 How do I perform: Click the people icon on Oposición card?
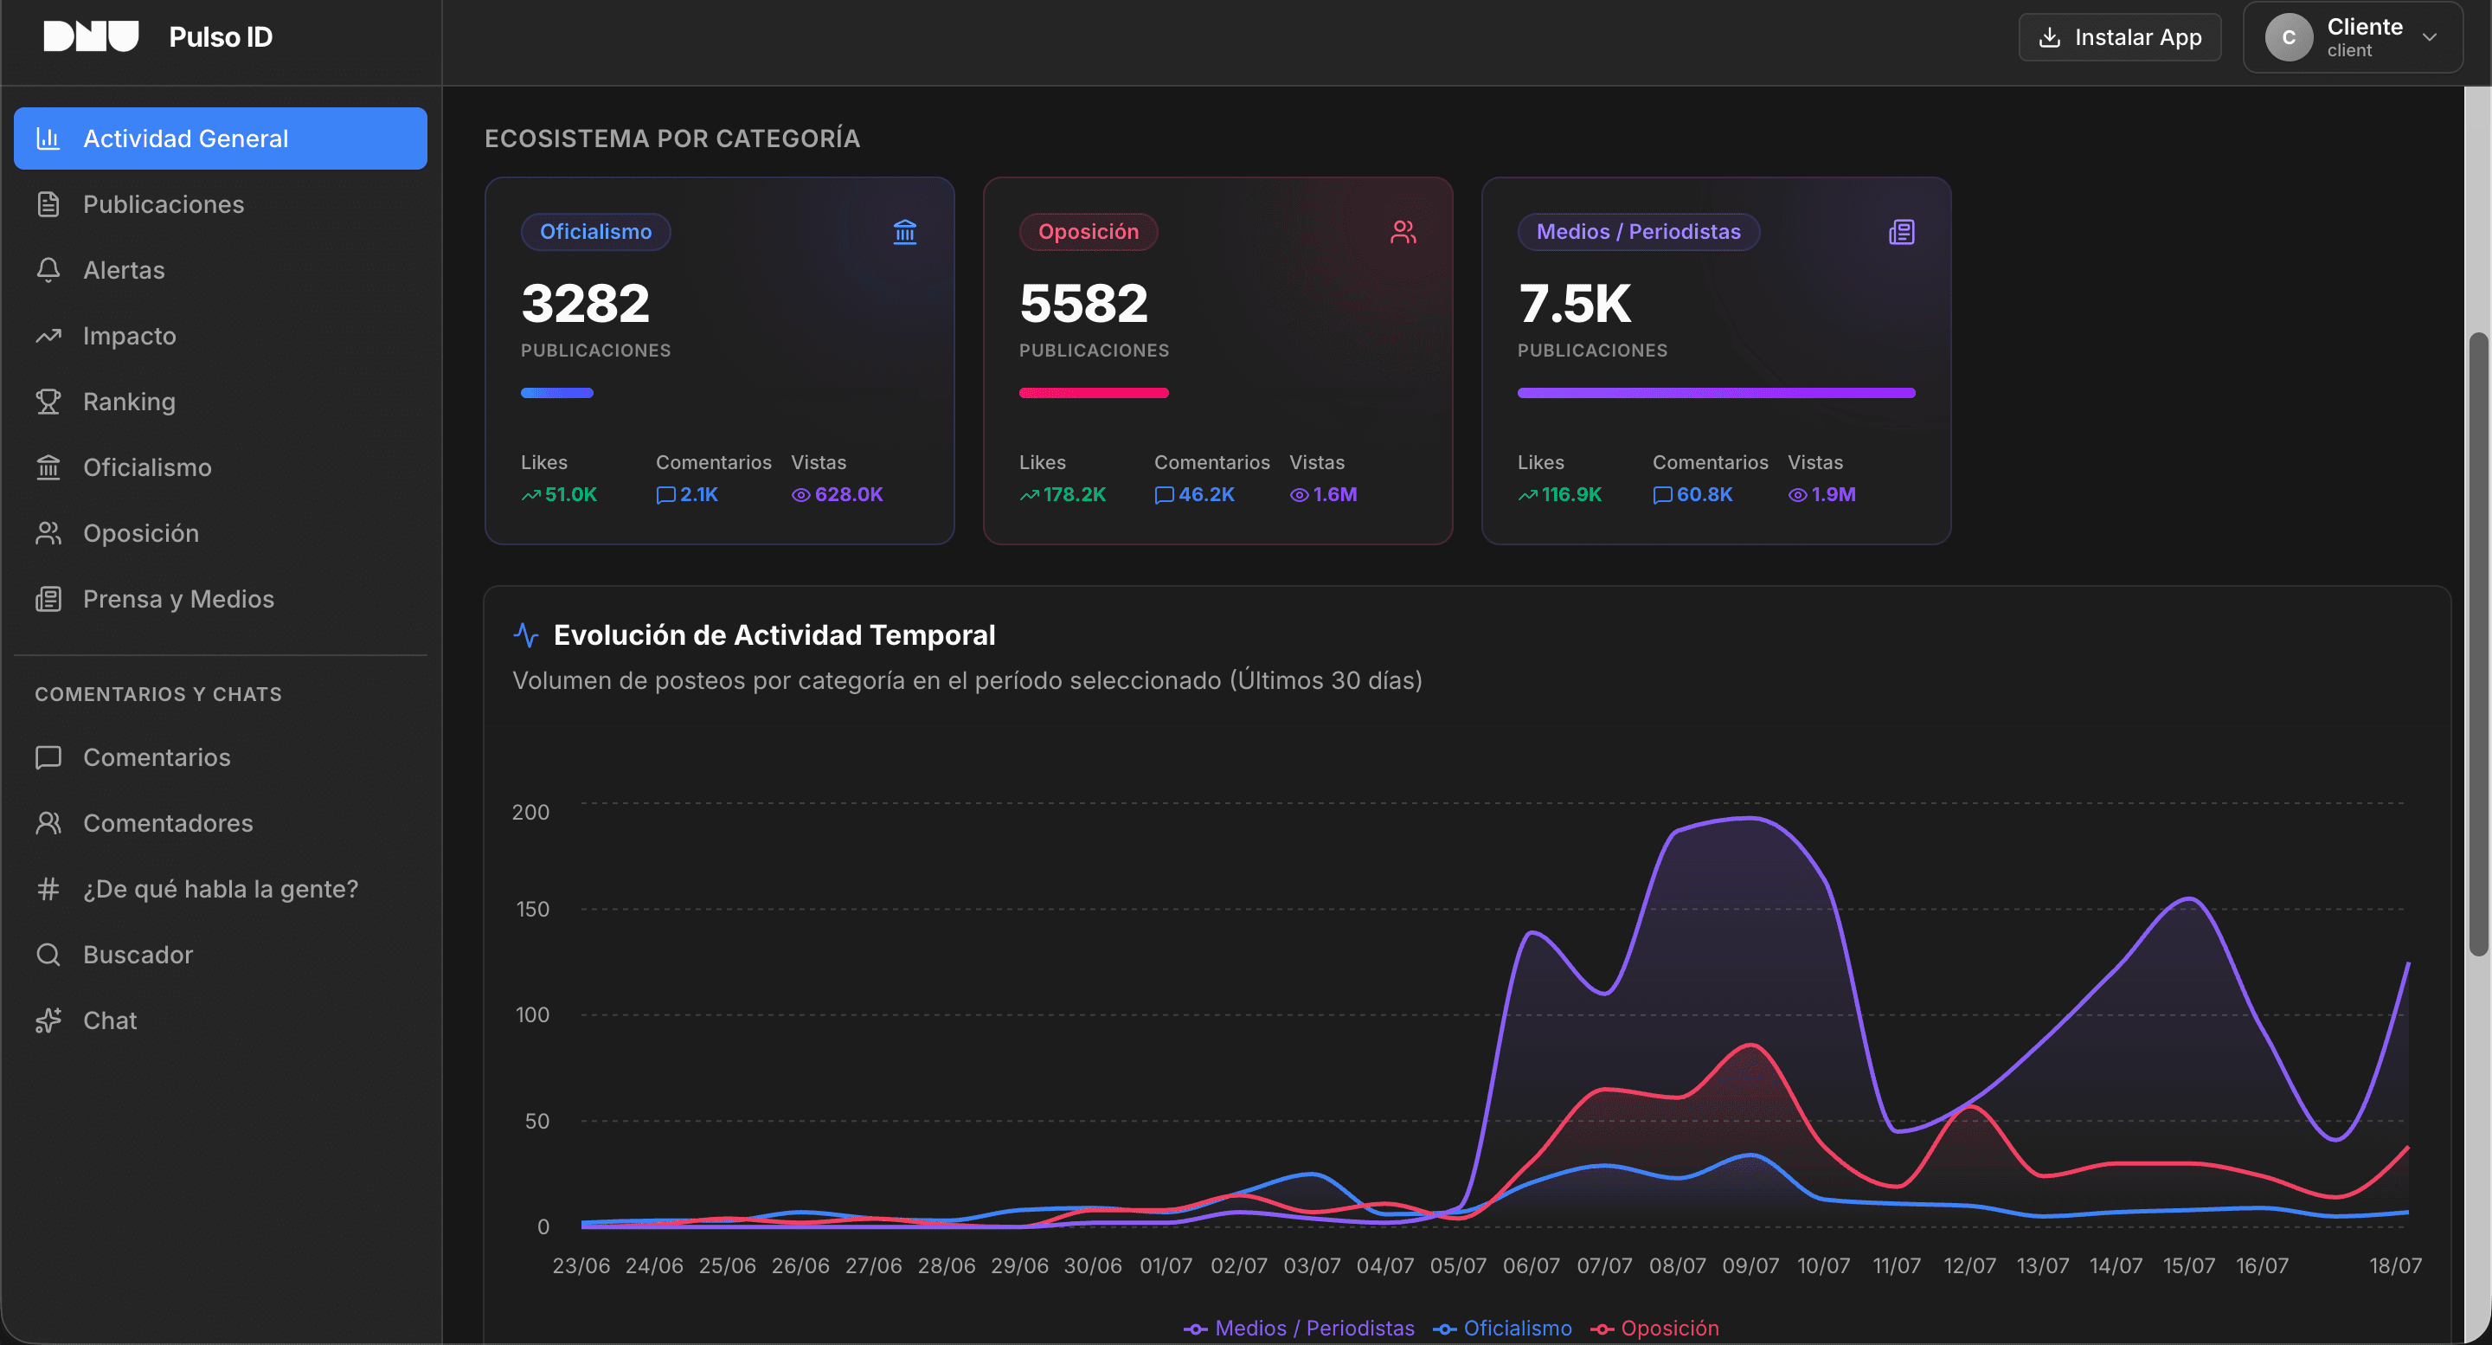[1403, 232]
